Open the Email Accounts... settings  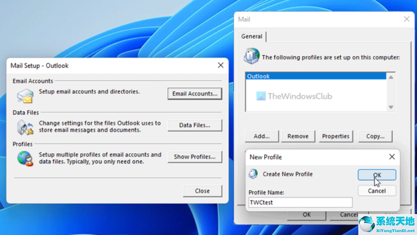point(195,93)
